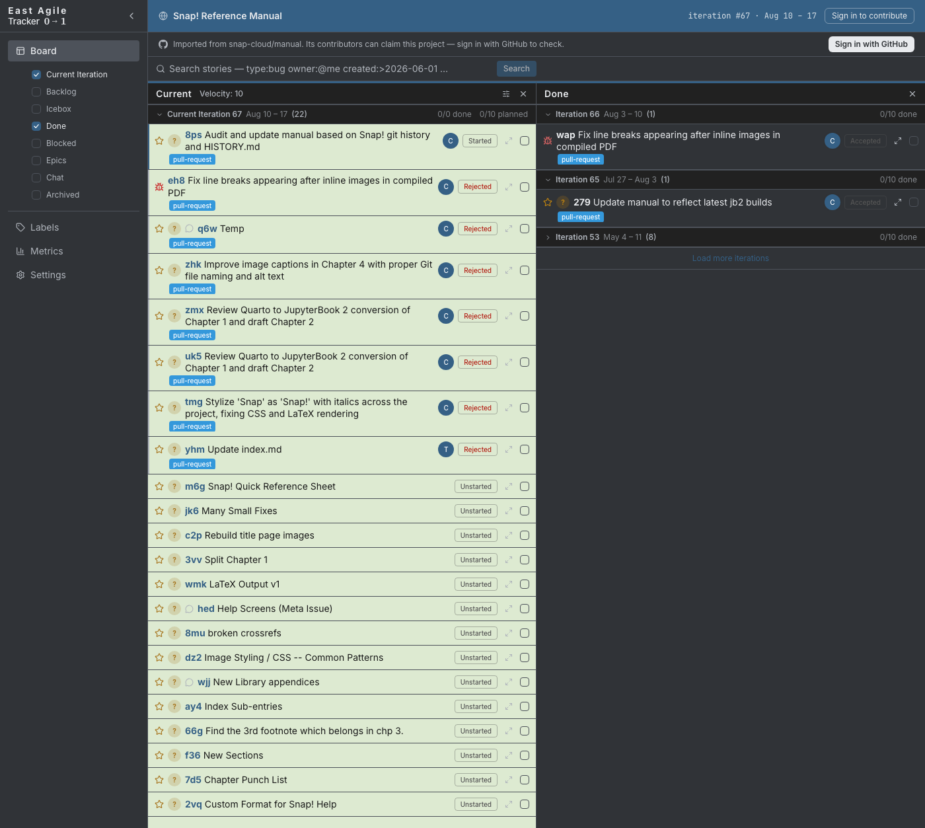
Task: Expand story zmx with the expand icon
Action: [x=509, y=316]
